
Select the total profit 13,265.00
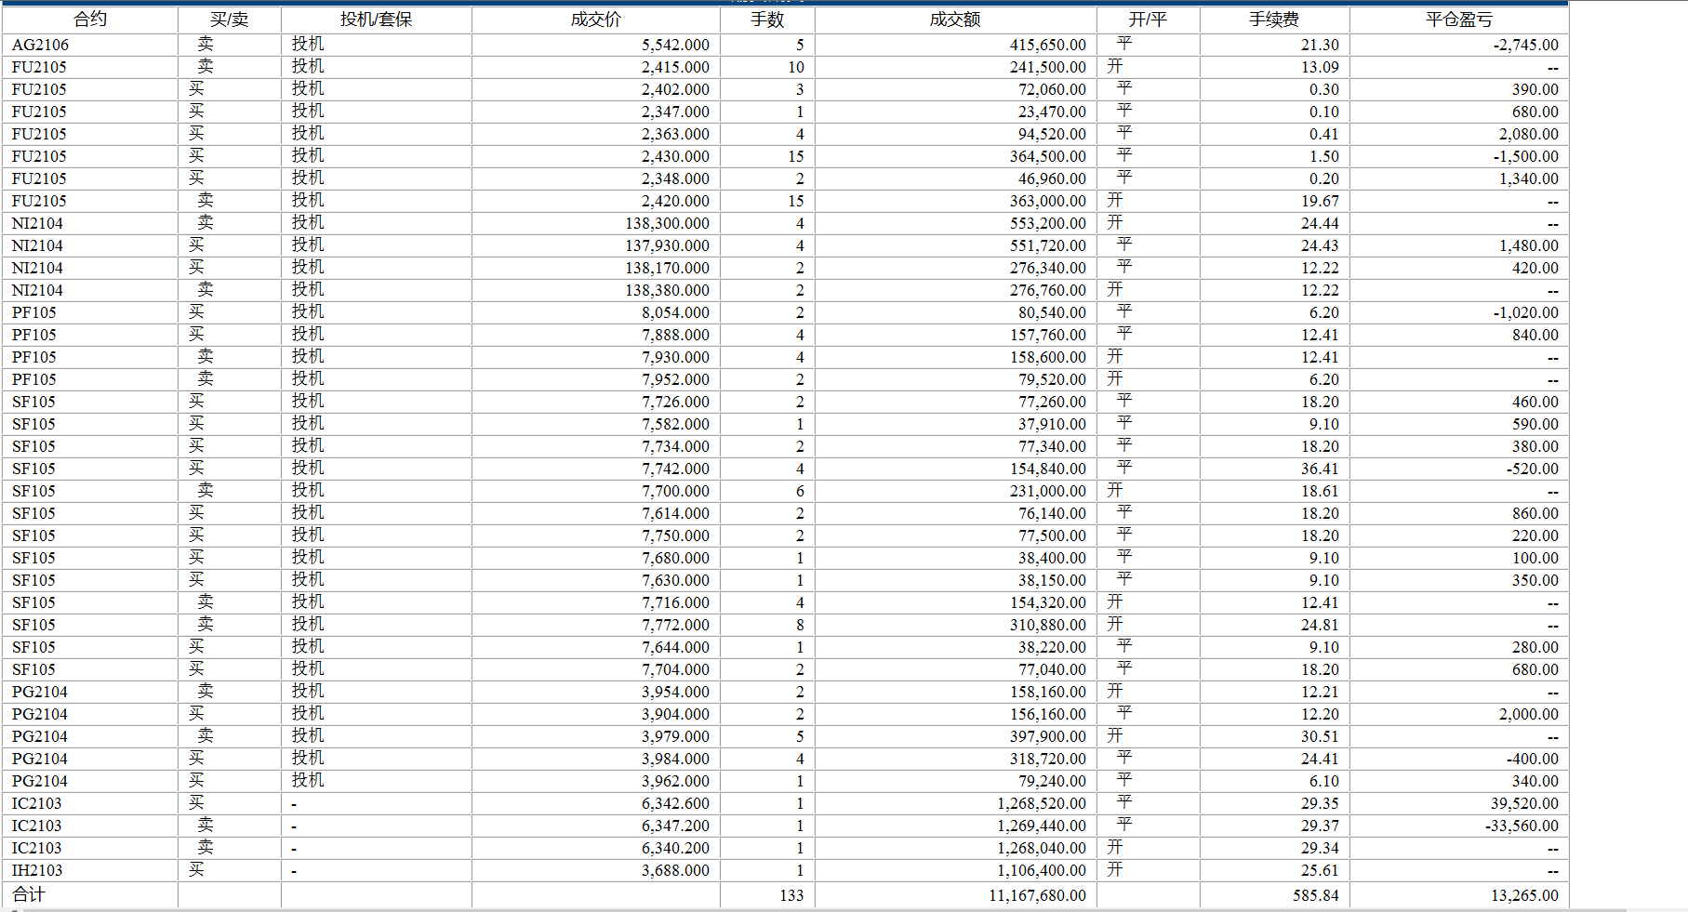(x=1525, y=895)
